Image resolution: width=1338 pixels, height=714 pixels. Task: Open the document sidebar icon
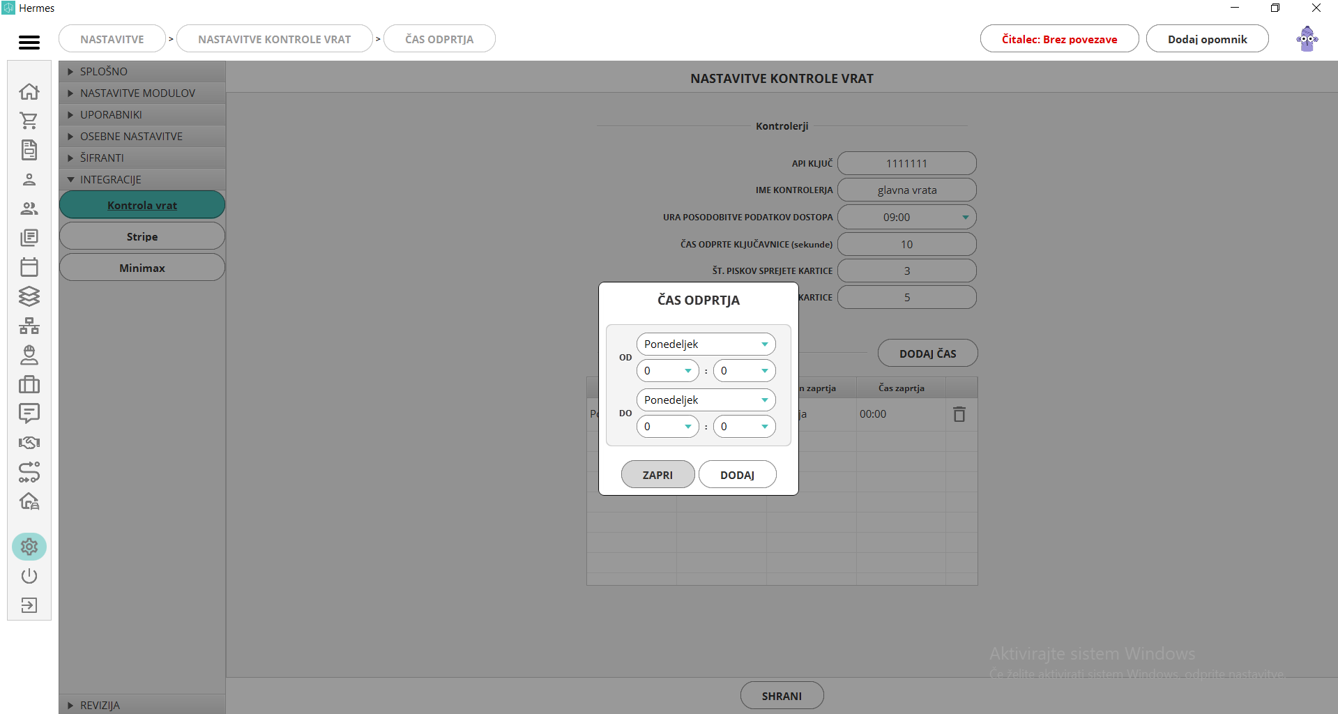point(29,150)
